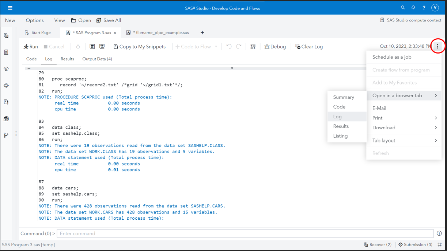The height and width of the screenshot is (251, 447).
Task: Undo the last code edit
Action: [229, 46]
